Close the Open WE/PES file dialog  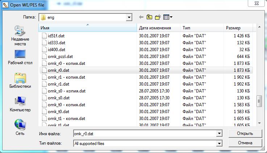pyautogui.click(x=256, y=3)
